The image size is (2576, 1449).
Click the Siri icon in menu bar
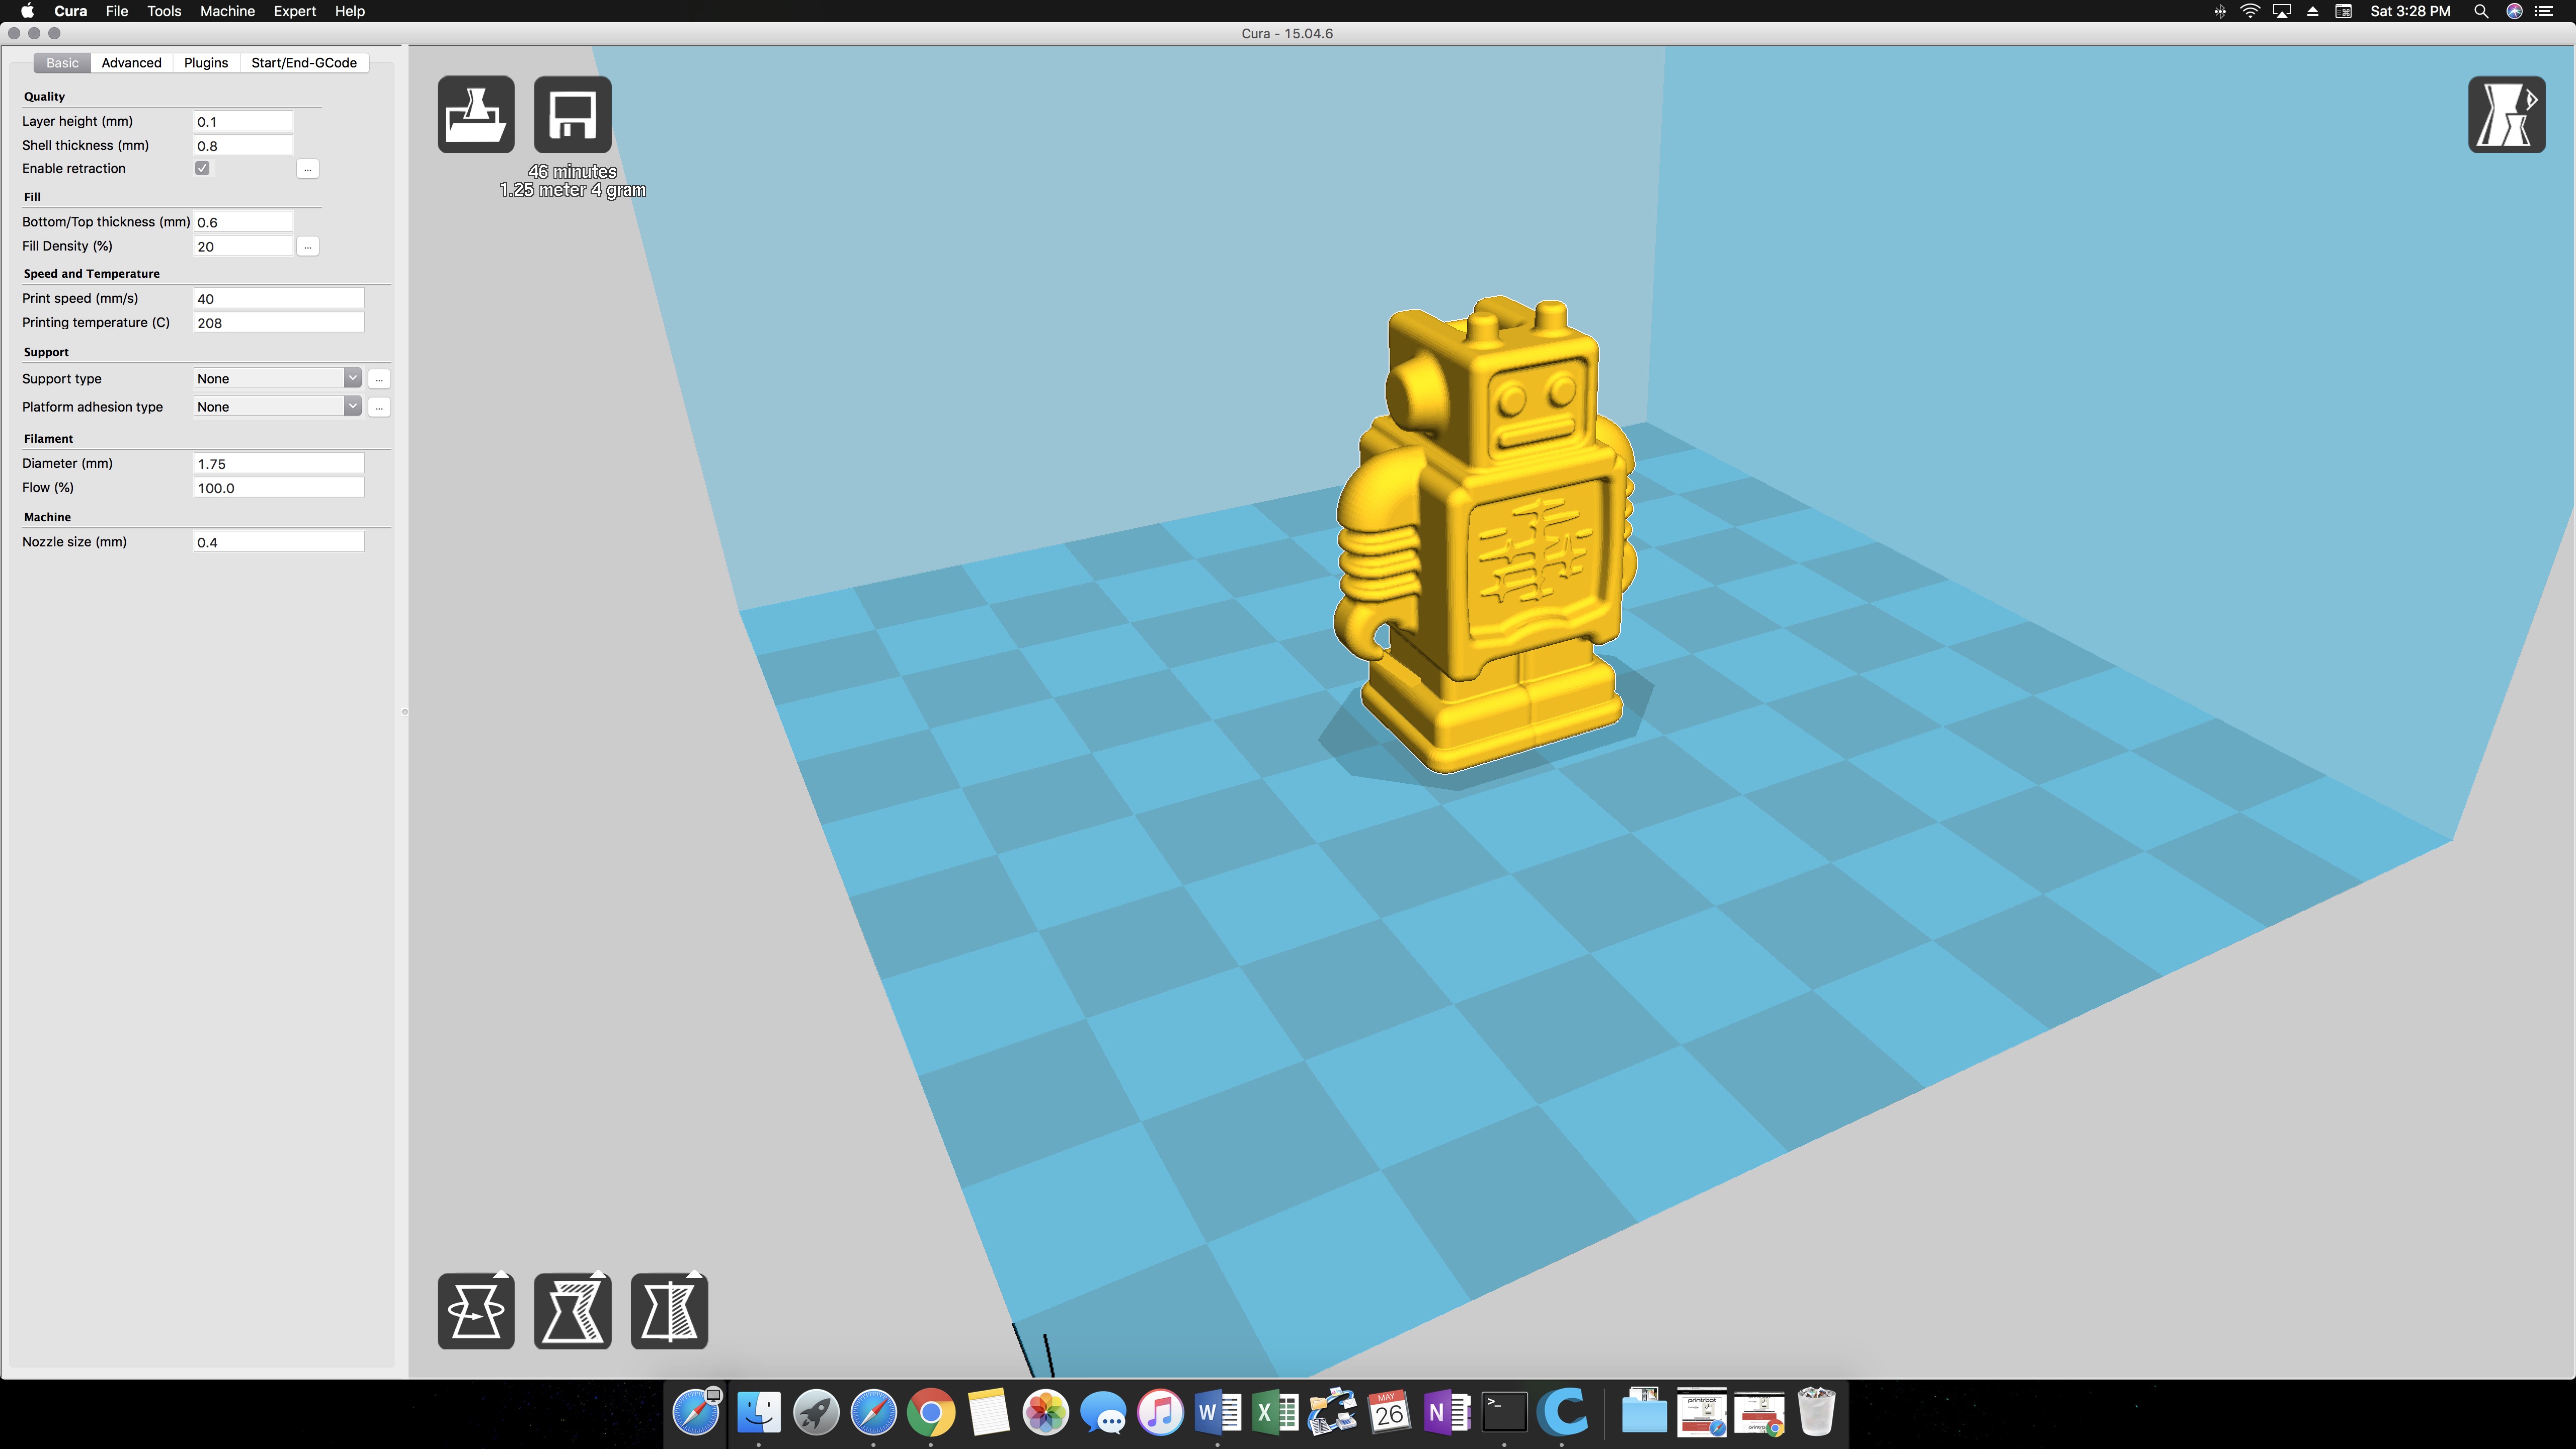pyautogui.click(x=2514, y=11)
